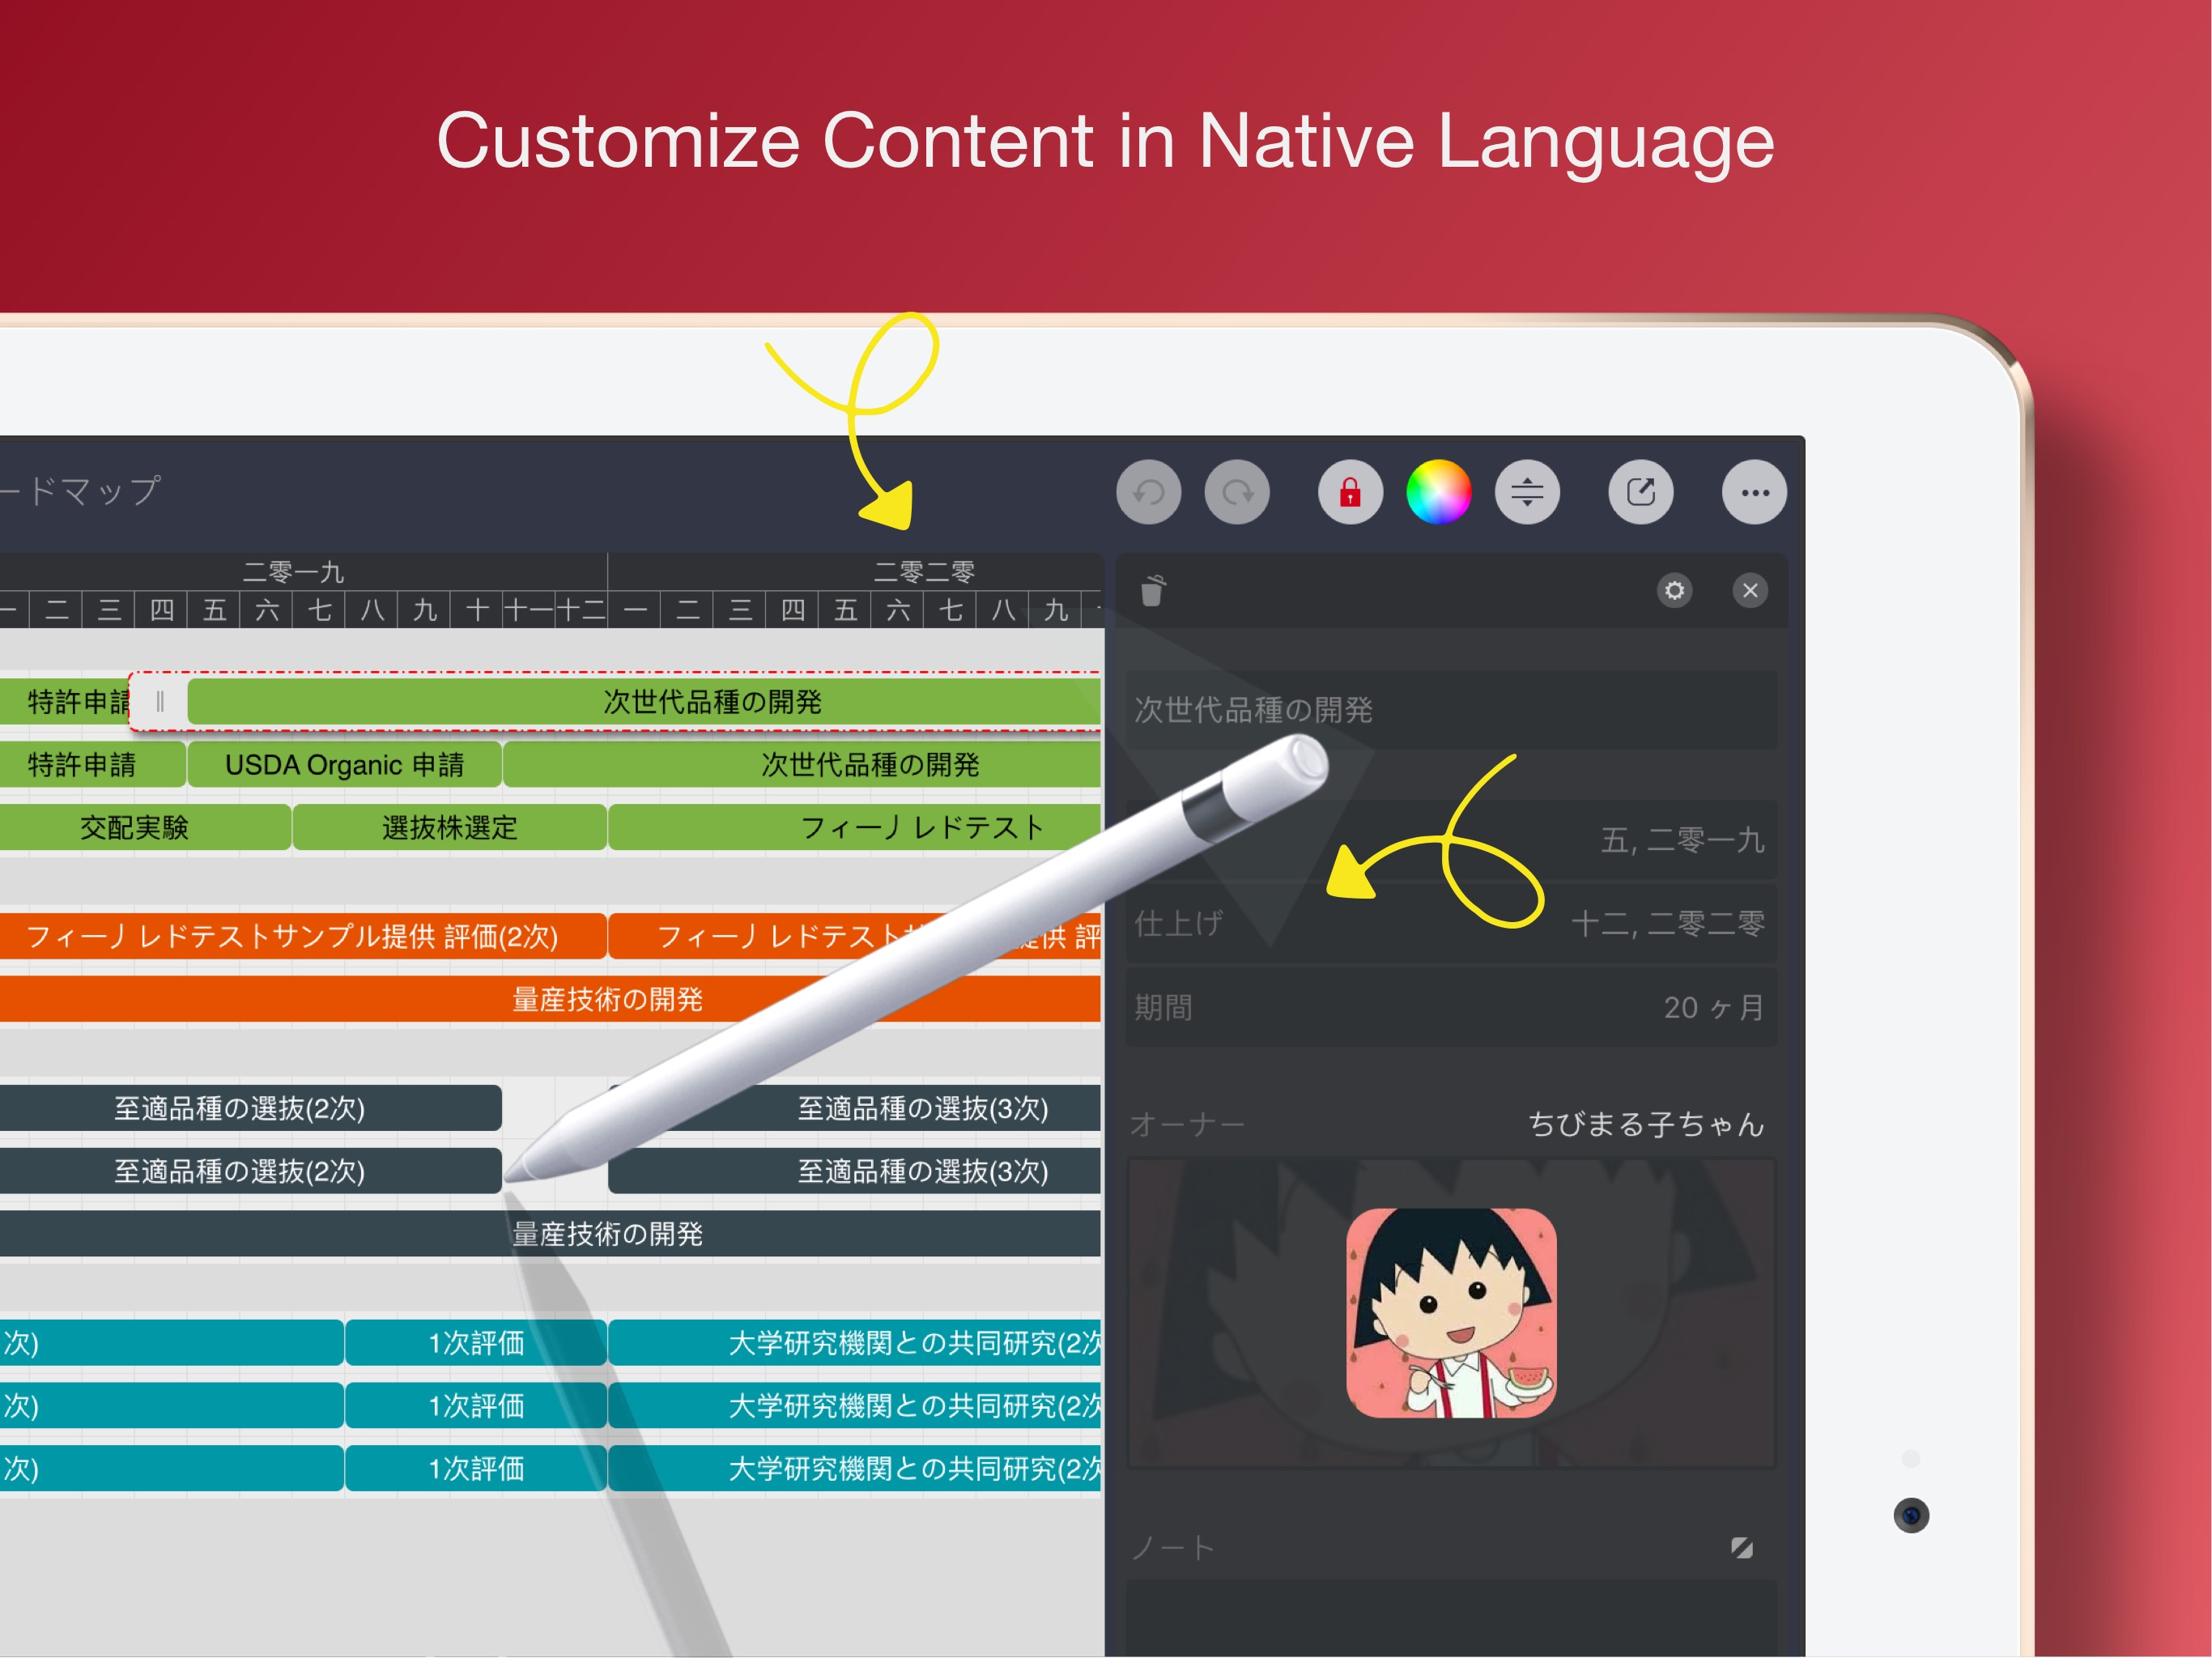Image resolution: width=2212 pixels, height=1658 pixels.
Task: Select the USDA Organic 申請 bar
Action: coord(344,765)
